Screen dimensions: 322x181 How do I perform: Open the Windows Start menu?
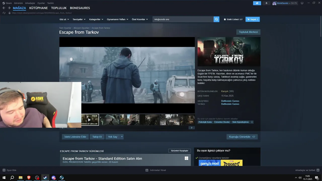pos(4,177)
